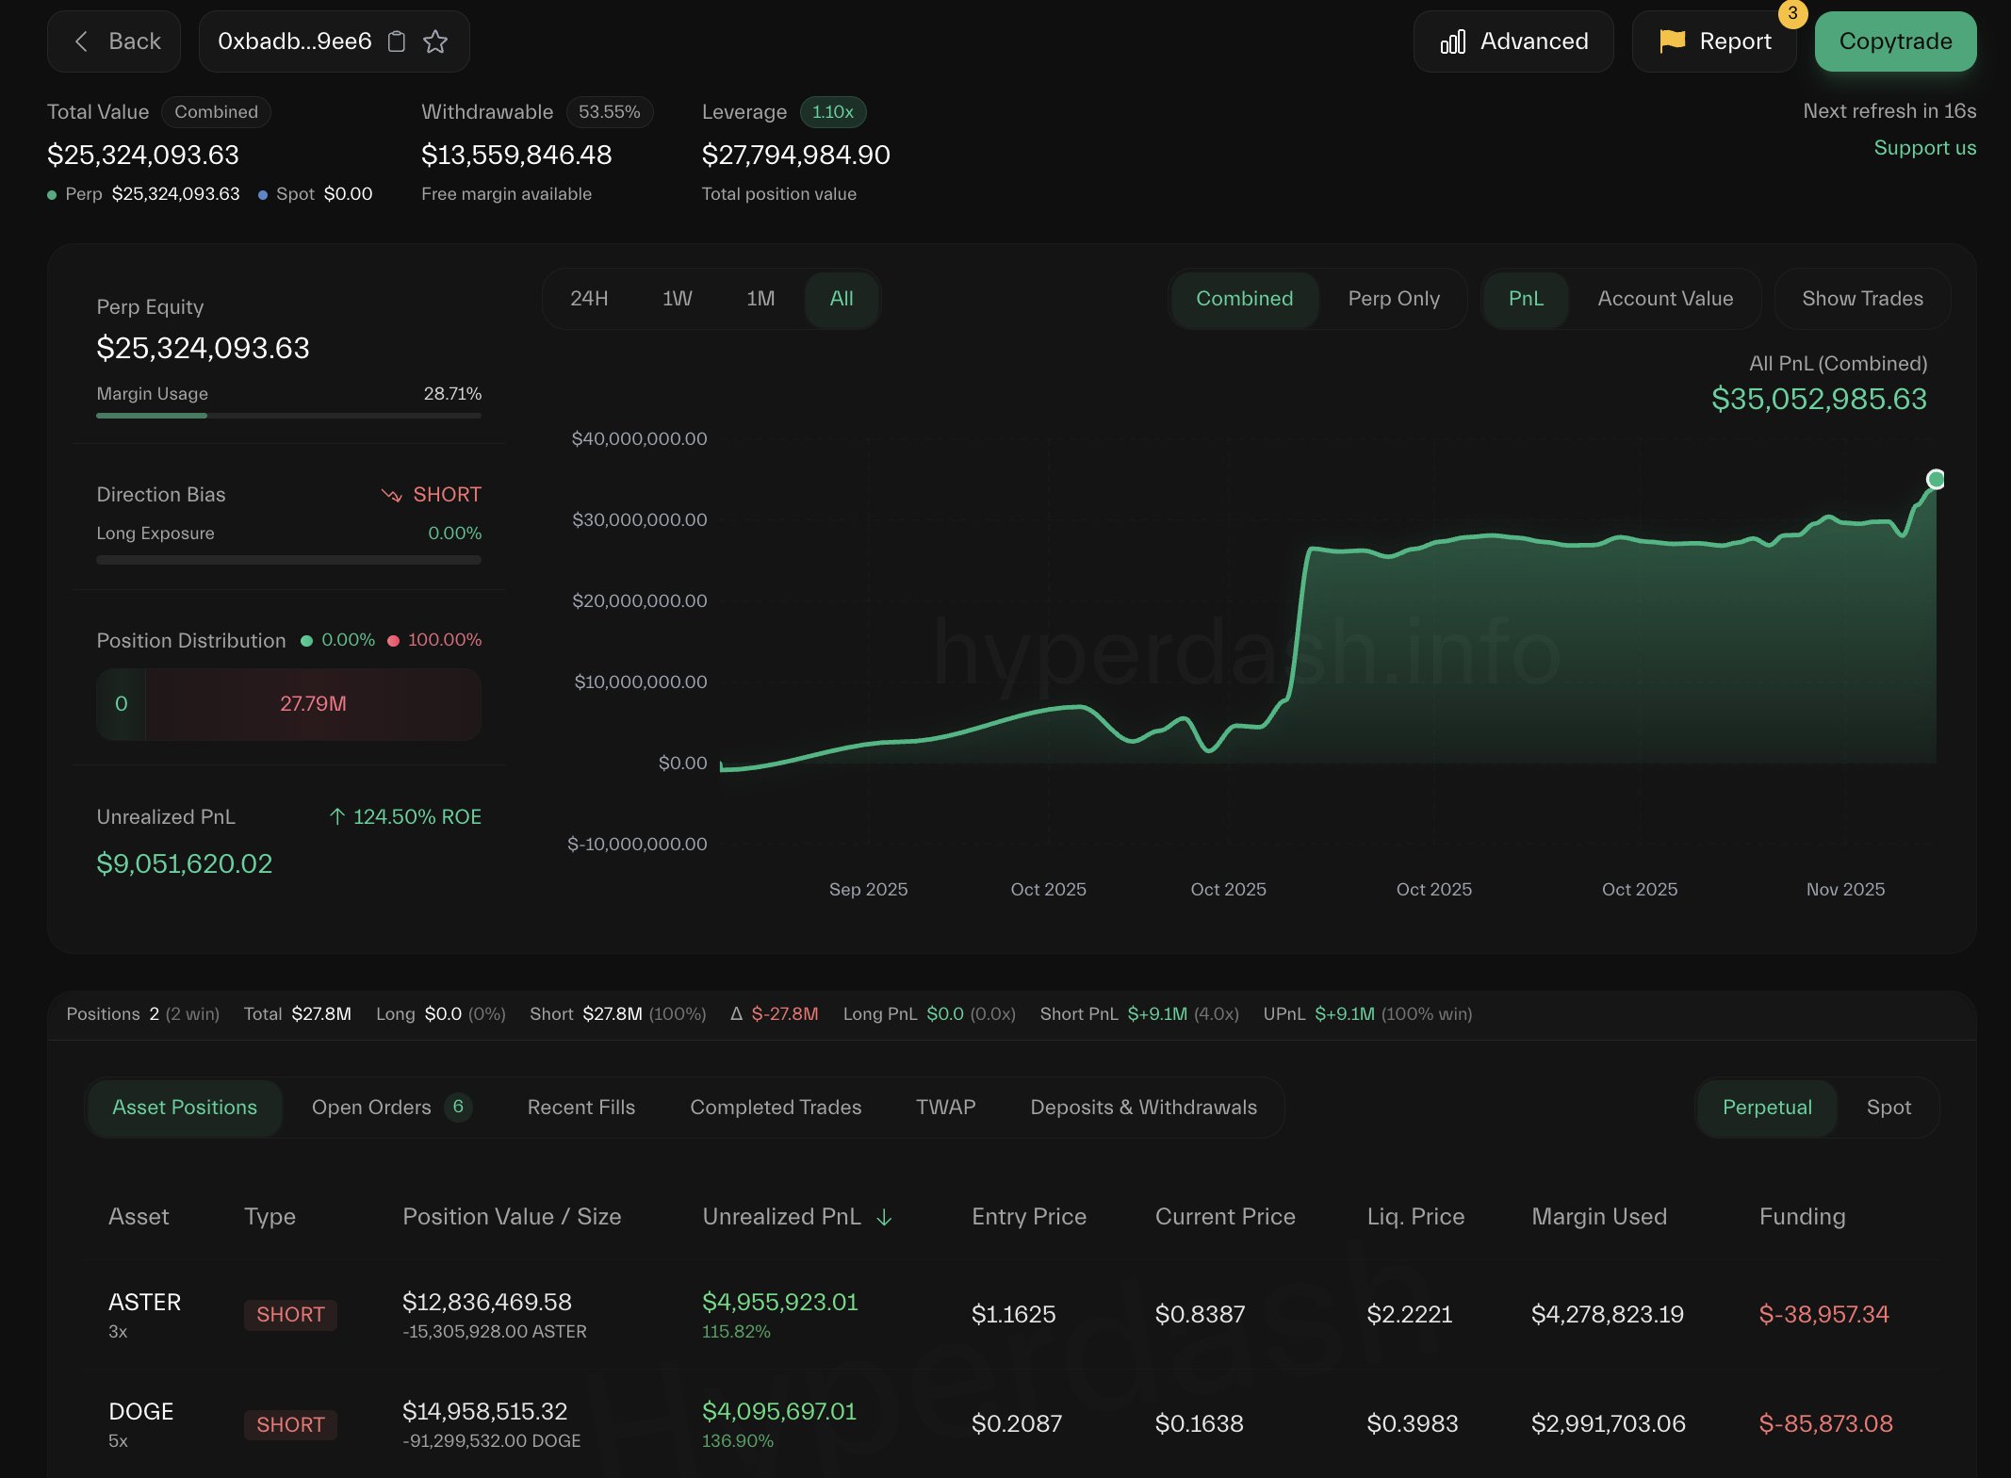Screen dimensions: 2011x1478
Task: Click the flag icon to report this wallet
Action: (x=1671, y=41)
